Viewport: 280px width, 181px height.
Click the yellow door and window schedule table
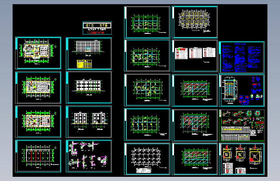pyautogui.click(x=84, y=64)
